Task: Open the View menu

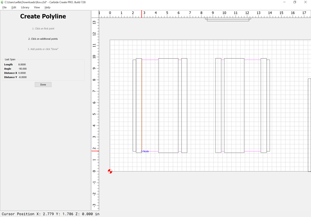Action: pos(37,8)
